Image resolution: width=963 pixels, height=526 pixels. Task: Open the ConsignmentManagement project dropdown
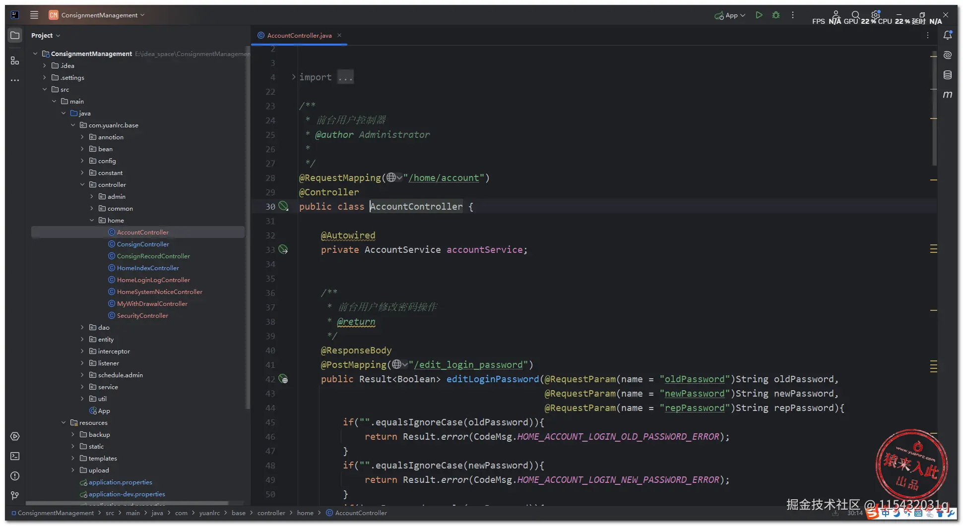(x=97, y=15)
